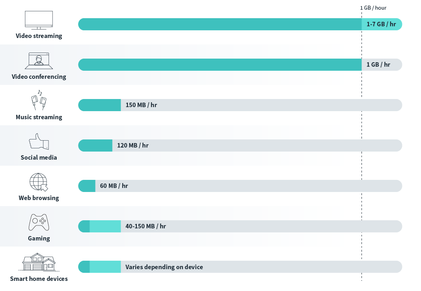Click the Varies depending on device bar
This screenshot has width=421, height=291.
tap(240, 267)
